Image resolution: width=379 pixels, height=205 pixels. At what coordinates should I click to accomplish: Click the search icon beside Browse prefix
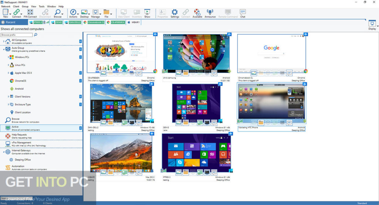[36, 35]
